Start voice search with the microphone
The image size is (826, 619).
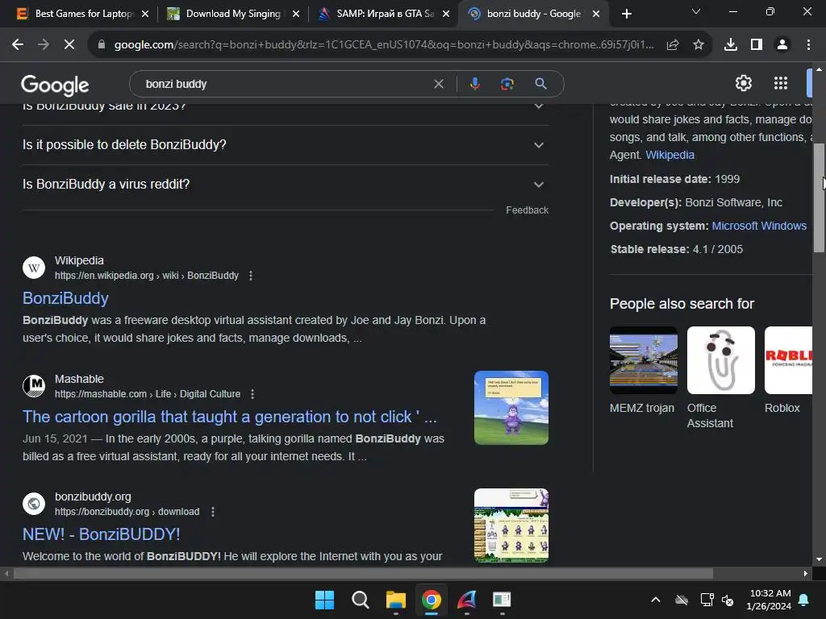pyautogui.click(x=474, y=84)
